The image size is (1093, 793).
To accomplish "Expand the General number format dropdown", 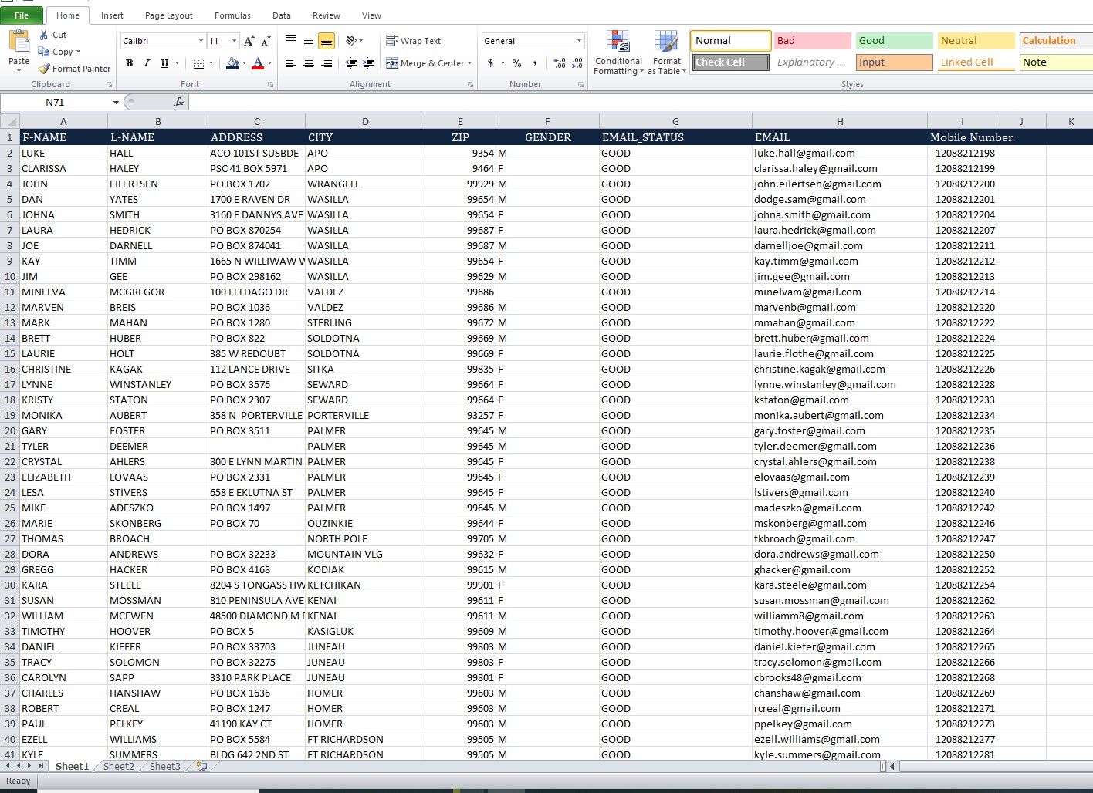I will point(579,41).
